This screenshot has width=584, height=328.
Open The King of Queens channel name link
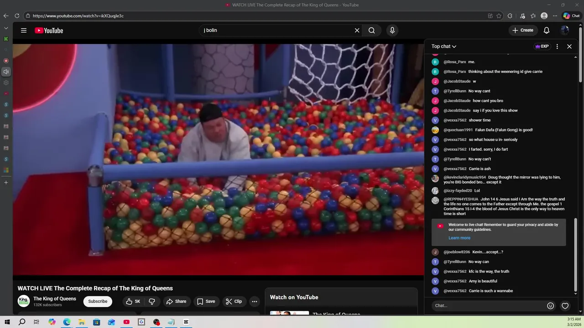coord(55,299)
